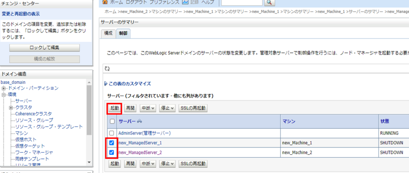The width and height of the screenshot is (409, 173).
Task: Click the sort icon beside サーバー header
Action: [x=139, y=121]
